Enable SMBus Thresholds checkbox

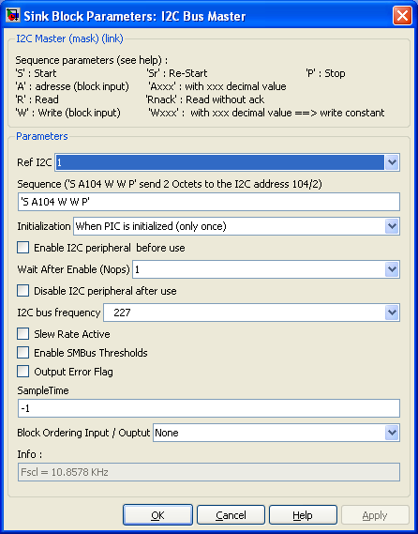tap(22, 353)
